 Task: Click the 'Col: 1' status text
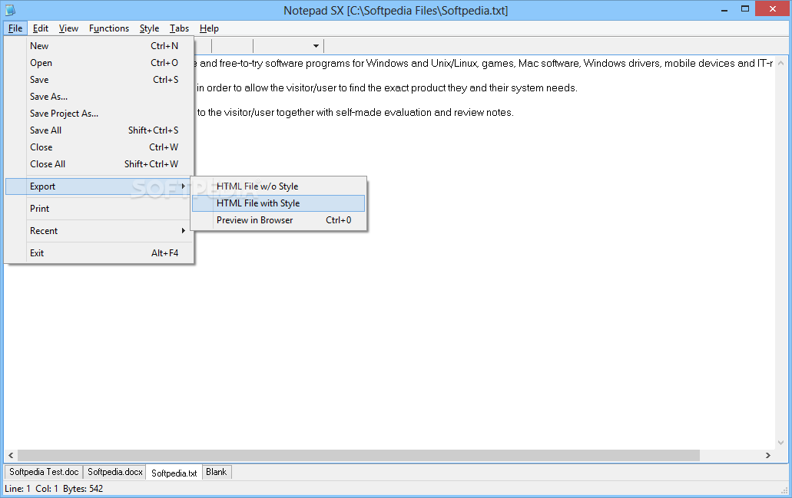click(x=47, y=489)
